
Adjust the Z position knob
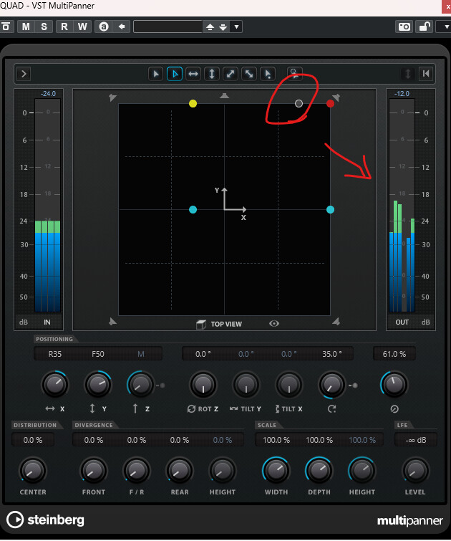140,384
